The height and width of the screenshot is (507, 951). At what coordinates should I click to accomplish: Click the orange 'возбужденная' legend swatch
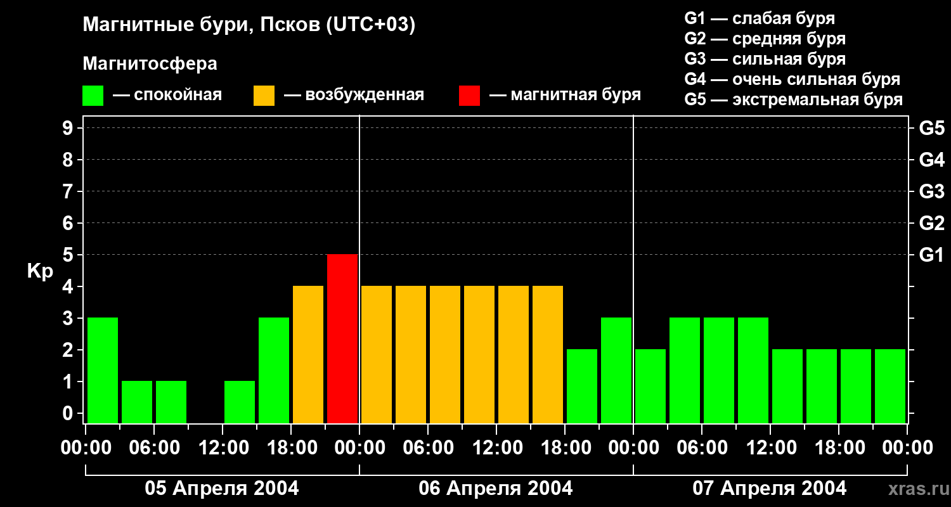coord(264,96)
